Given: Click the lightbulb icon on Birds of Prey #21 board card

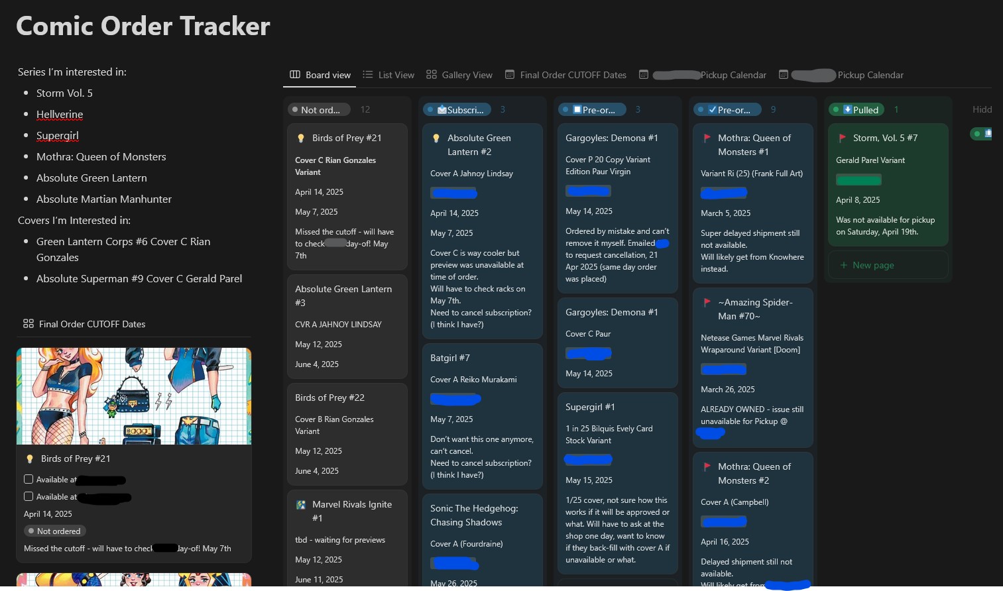Looking at the screenshot, I should tap(300, 138).
